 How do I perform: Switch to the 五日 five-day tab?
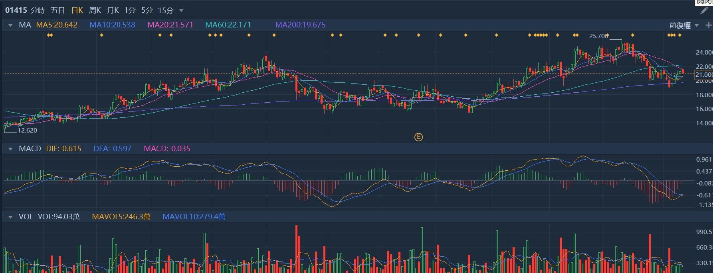coord(58,10)
